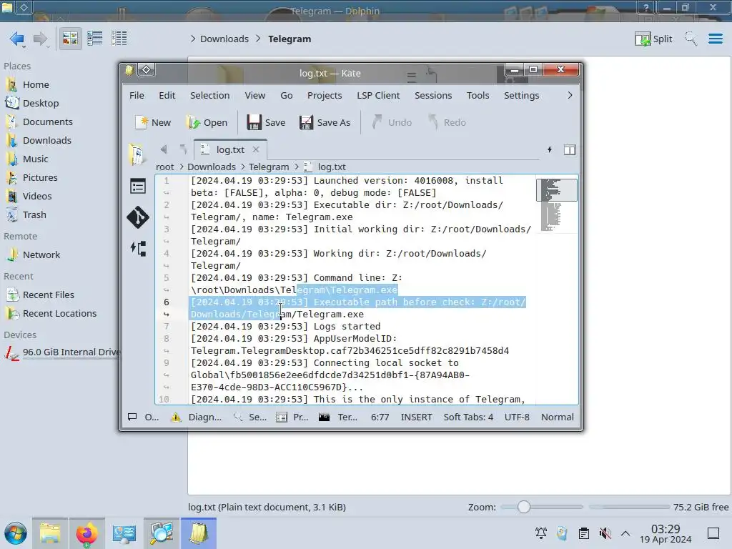
Task: Adjust the Dolphin Zoom slider handle
Action: coord(524,507)
